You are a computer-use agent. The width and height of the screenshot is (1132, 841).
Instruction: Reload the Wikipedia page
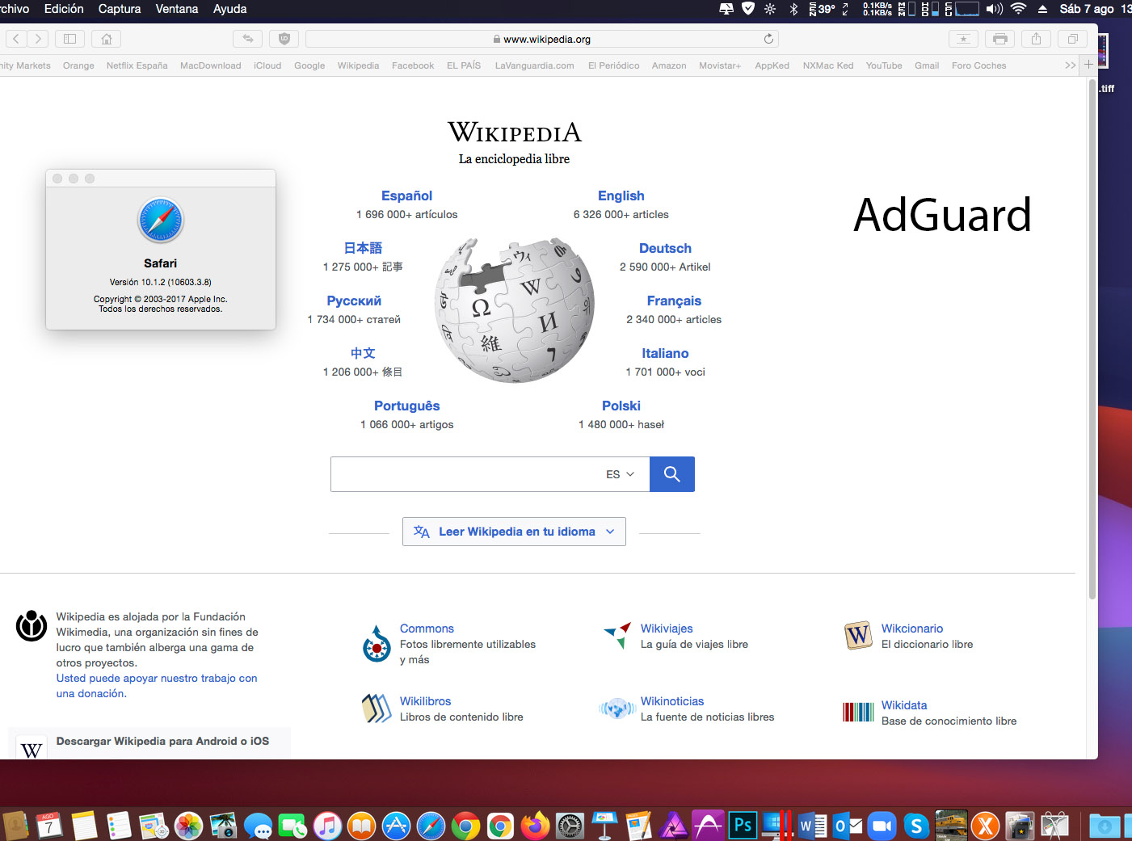pyautogui.click(x=768, y=39)
